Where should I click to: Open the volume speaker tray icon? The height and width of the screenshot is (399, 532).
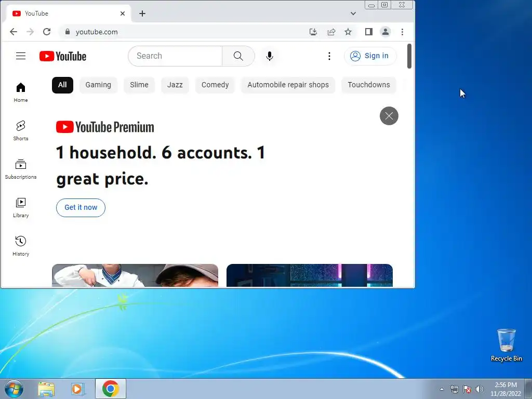(480, 389)
